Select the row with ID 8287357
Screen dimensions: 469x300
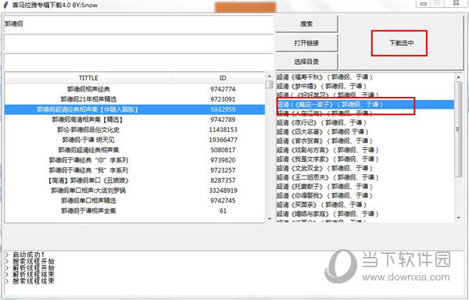(134, 180)
